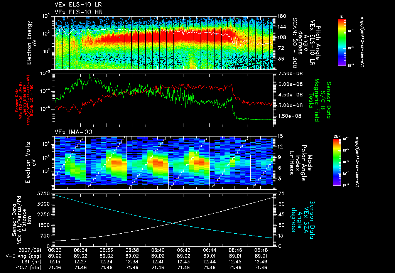Click the "2007/091" date label
This screenshot has width=395, height=273.
(x=30, y=250)
